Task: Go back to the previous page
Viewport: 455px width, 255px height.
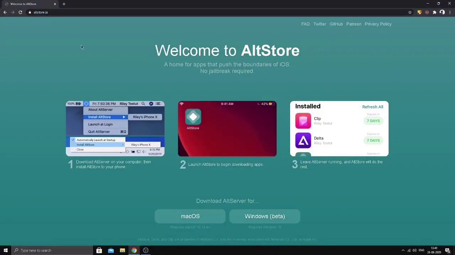Action: [x=5, y=12]
